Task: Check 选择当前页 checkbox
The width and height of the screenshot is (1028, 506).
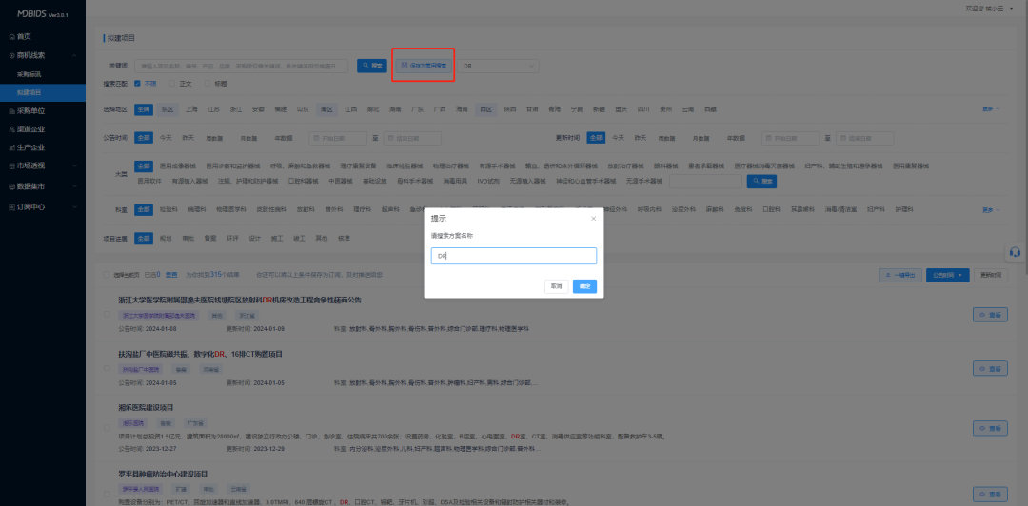Action: [x=107, y=275]
